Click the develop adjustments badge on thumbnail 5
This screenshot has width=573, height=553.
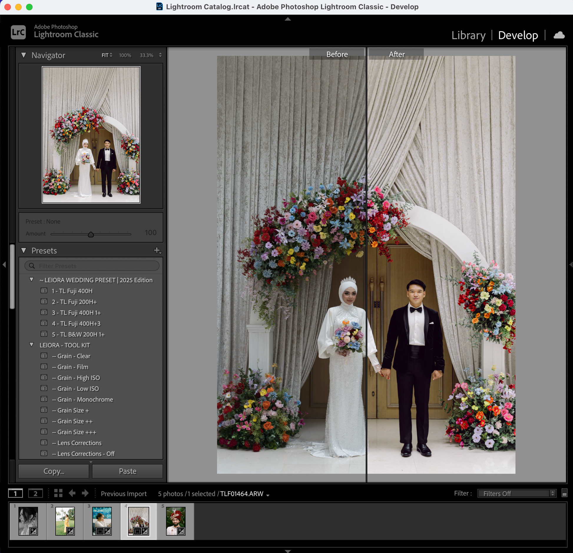[x=181, y=531]
